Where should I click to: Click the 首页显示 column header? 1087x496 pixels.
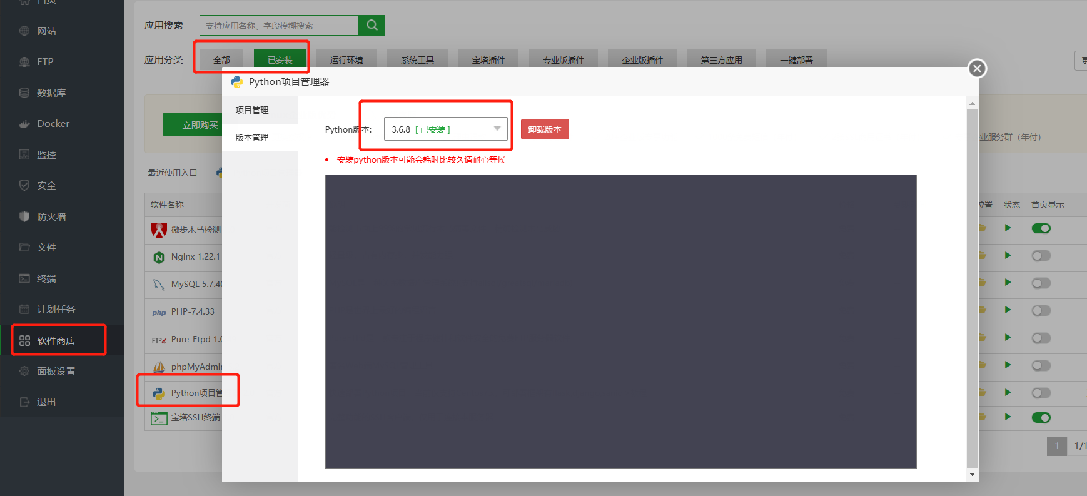(x=1048, y=205)
